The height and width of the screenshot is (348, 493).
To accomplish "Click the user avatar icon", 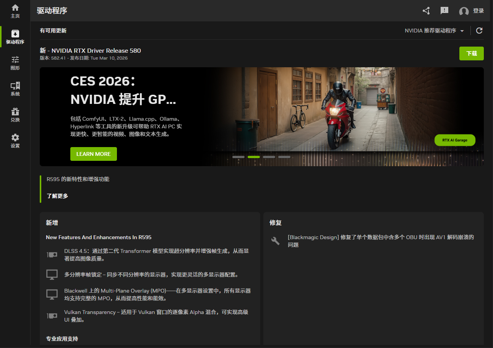I will [x=464, y=11].
